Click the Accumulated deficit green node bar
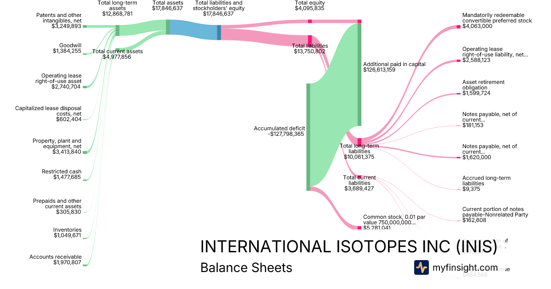Viewport: 551px width, 289px height. [308, 137]
